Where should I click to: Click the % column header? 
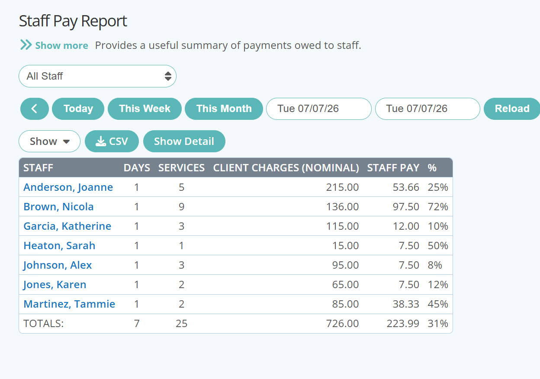click(x=432, y=168)
